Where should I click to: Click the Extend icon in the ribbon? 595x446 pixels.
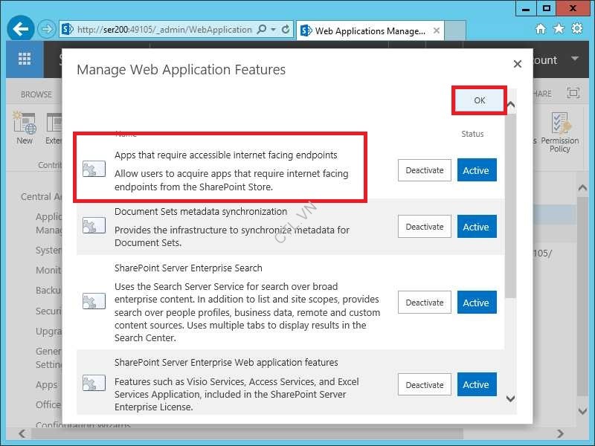pos(54,126)
